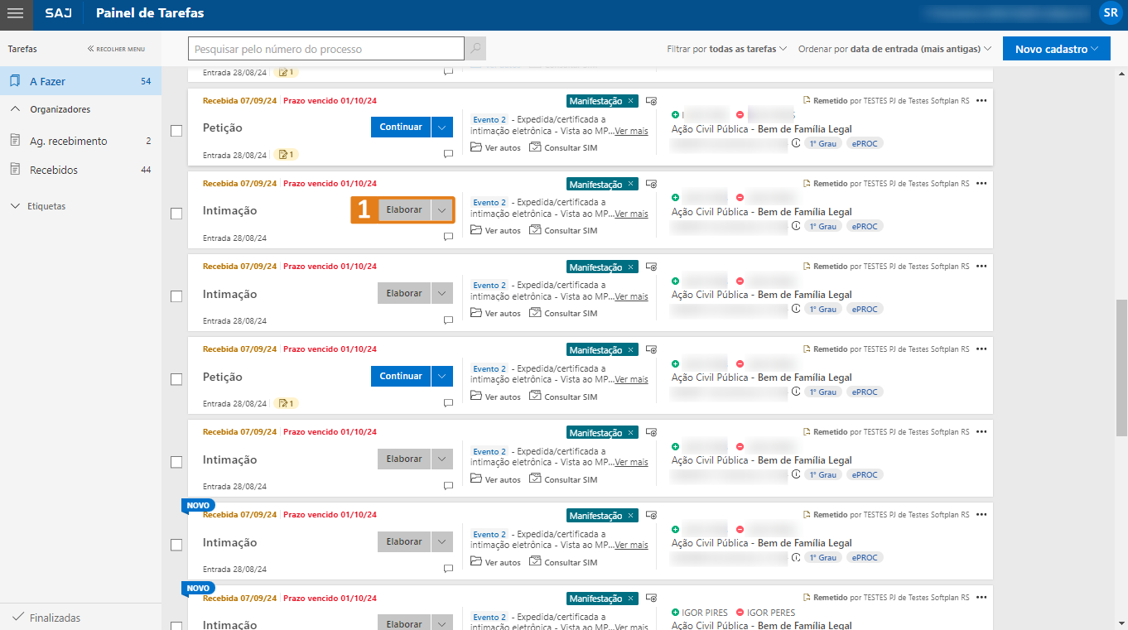Open the Ordenar por data de entrada dropdown
This screenshot has width=1128, height=630.
[x=894, y=49]
